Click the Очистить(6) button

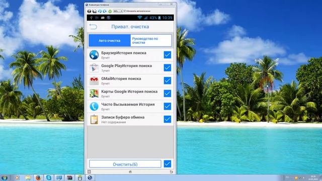tap(125, 164)
